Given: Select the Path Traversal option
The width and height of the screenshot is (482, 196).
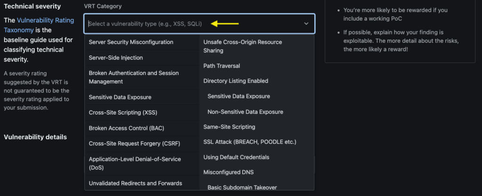Looking at the screenshot, I should click(x=222, y=66).
